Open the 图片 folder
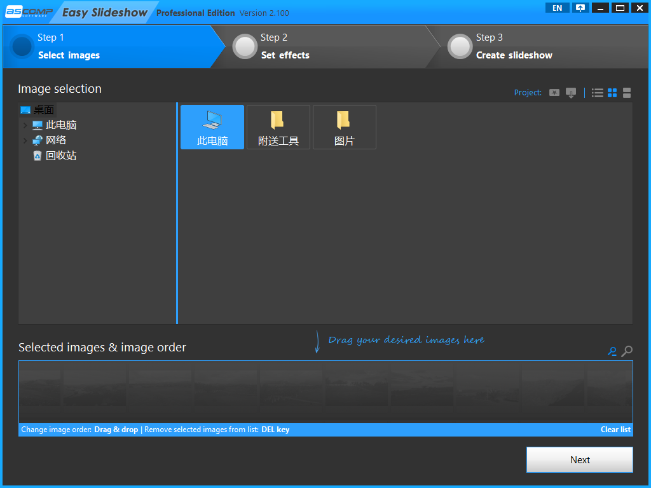Viewport: 651px width, 488px height. 344,126
